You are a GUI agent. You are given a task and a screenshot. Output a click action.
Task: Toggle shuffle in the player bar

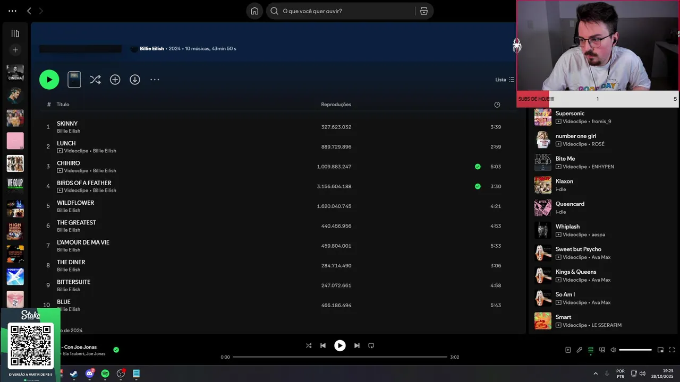pyautogui.click(x=309, y=345)
